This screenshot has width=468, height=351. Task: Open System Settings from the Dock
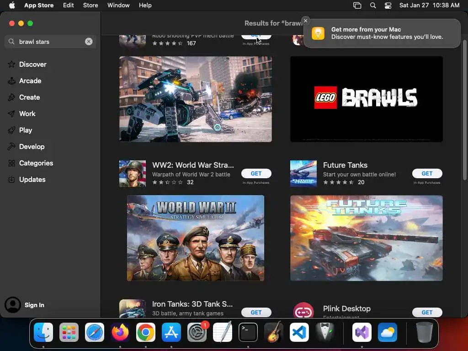pos(197,332)
